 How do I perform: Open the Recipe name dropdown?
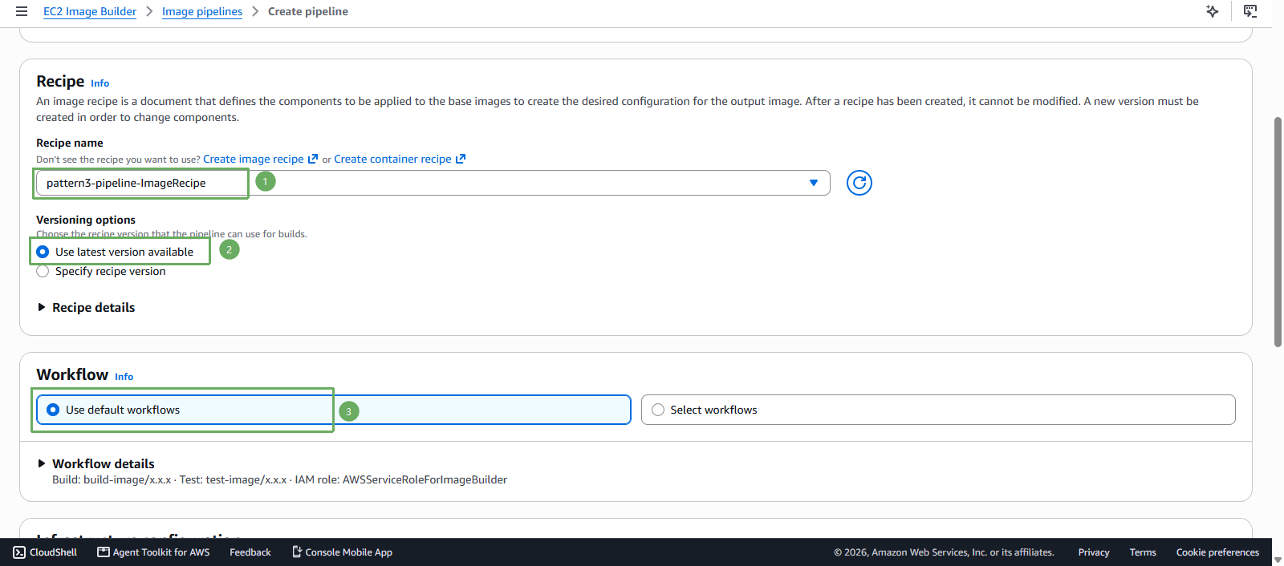(x=433, y=183)
